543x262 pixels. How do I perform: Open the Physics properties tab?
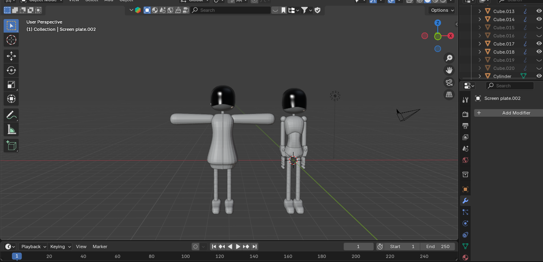465,223
